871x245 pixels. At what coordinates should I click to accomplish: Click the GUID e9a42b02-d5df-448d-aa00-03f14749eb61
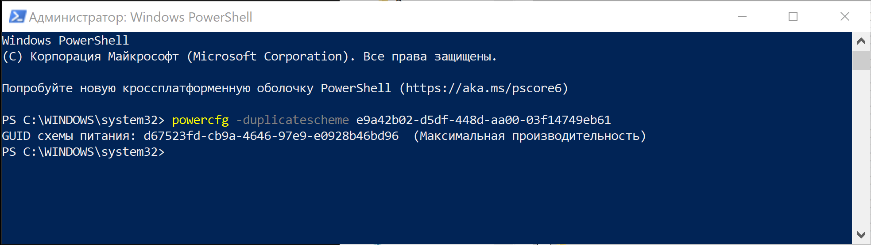(484, 120)
